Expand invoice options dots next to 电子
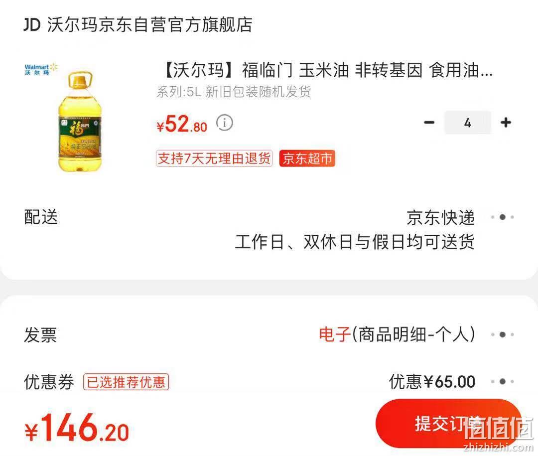Screen dimensions: 538x456 coord(502,334)
